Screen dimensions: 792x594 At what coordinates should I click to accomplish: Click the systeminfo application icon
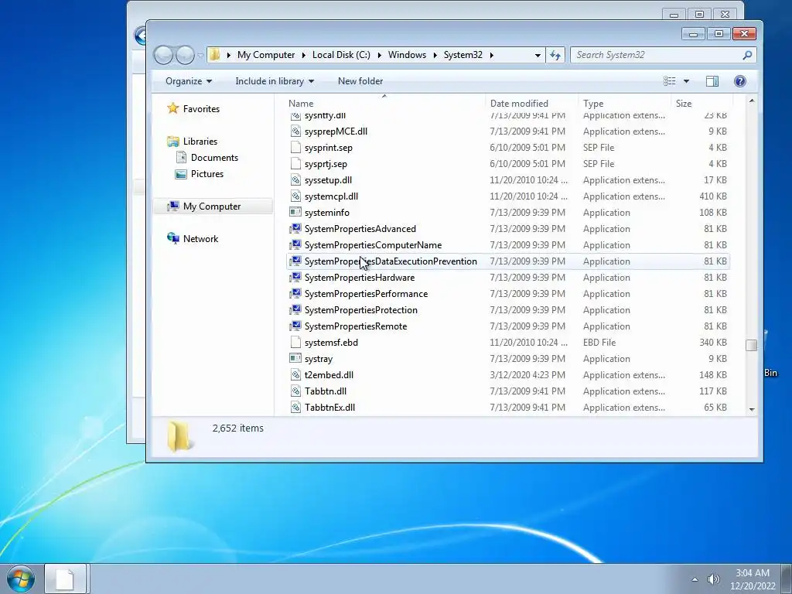[x=295, y=212]
